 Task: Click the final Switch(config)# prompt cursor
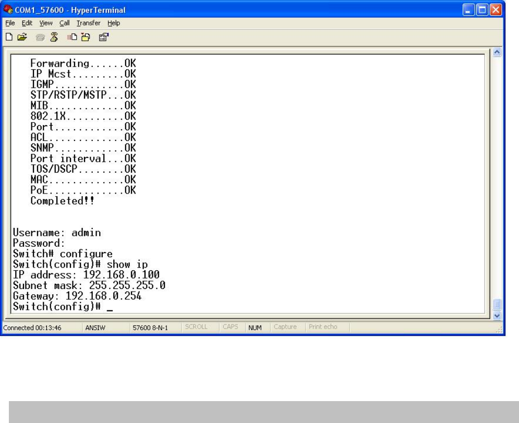pos(110,310)
